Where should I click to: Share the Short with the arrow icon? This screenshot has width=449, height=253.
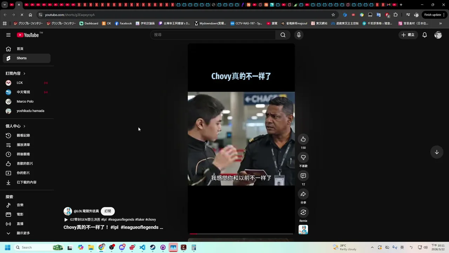[x=303, y=194]
